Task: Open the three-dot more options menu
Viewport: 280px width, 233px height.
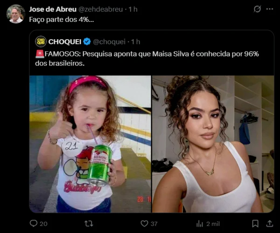Action: 270,9
